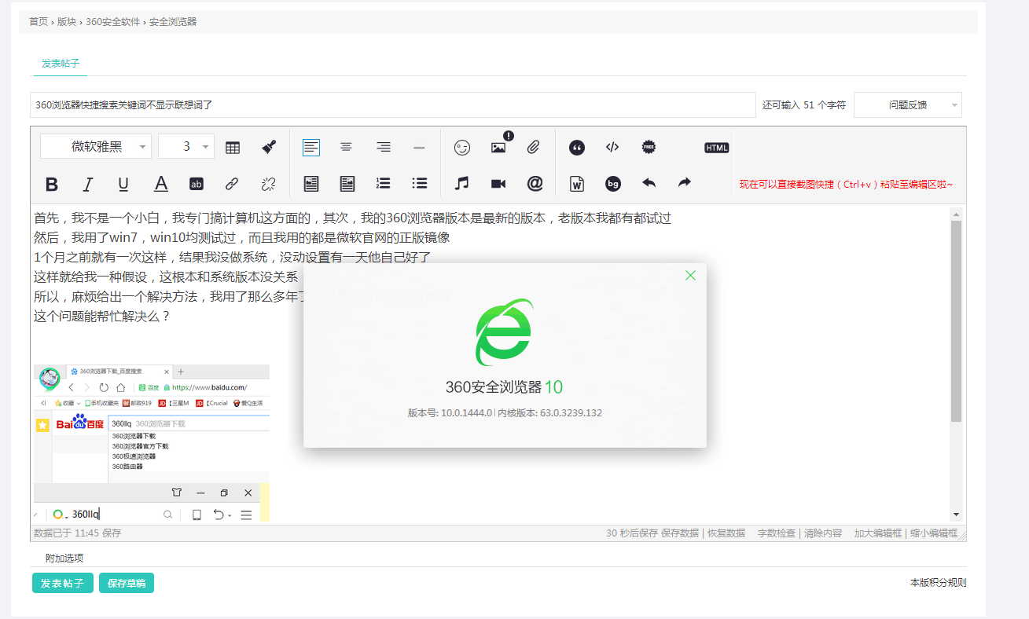This screenshot has height=619, width=1029.
Task: Toggle underline formatting
Action: pos(123,184)
